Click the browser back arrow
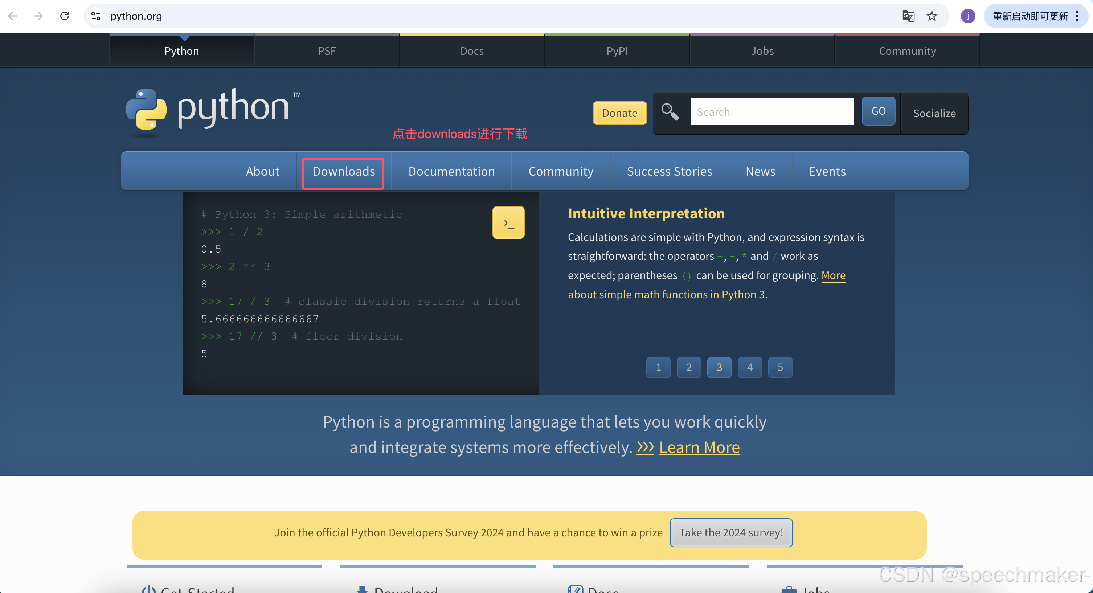This screenshot has height=593, width=1093. click(13, 16)
